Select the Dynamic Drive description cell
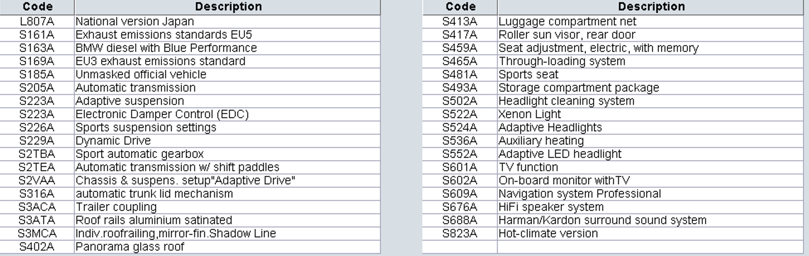The image size is (809, 256). point(113,141)
